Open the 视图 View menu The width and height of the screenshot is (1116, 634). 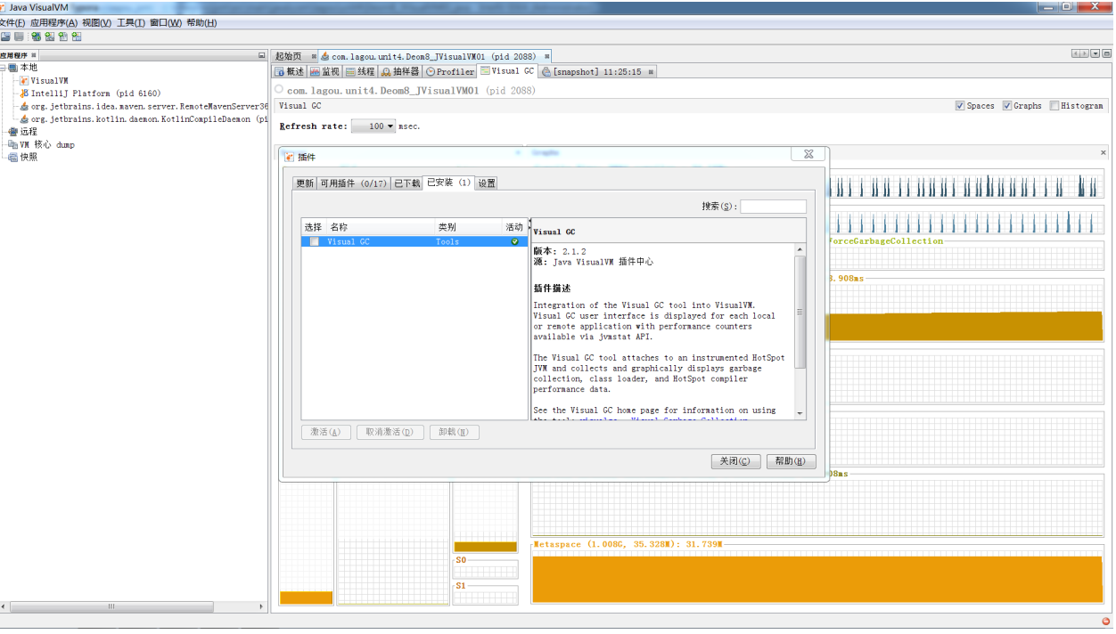coord(96,23)
